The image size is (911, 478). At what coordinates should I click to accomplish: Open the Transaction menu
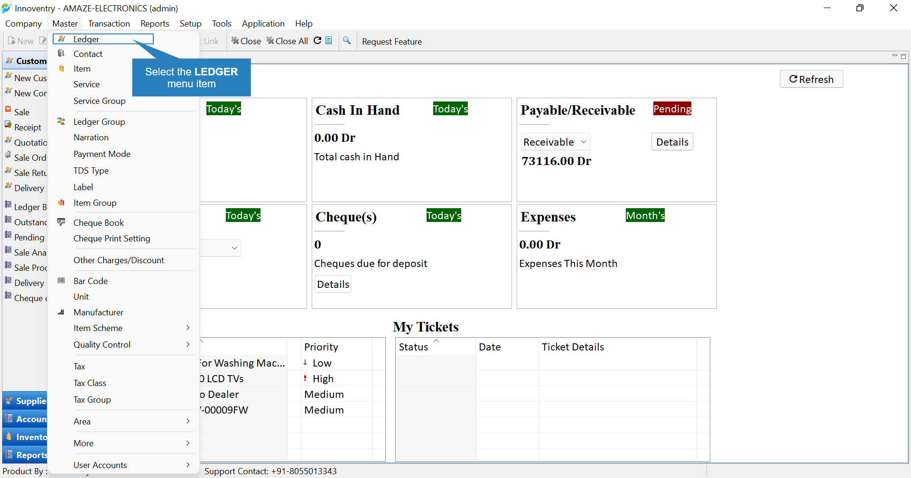109,23
